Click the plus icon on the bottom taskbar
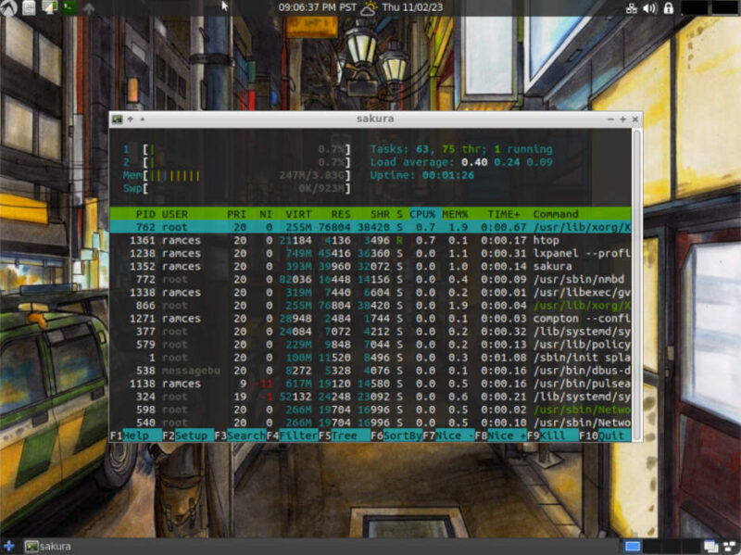 [7, 547]
